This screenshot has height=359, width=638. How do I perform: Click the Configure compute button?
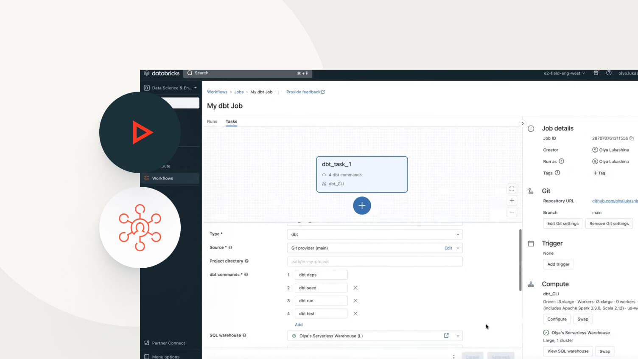pyautogui.click(x=557, y=319)
